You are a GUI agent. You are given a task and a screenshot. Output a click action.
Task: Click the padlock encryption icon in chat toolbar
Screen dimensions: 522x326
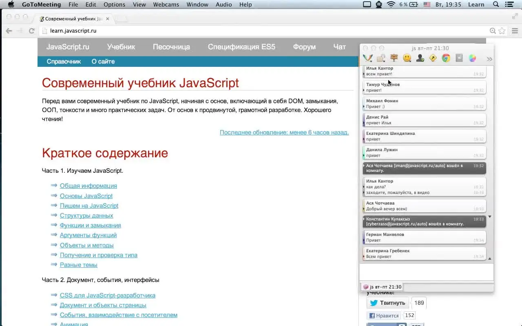(381, 58)
